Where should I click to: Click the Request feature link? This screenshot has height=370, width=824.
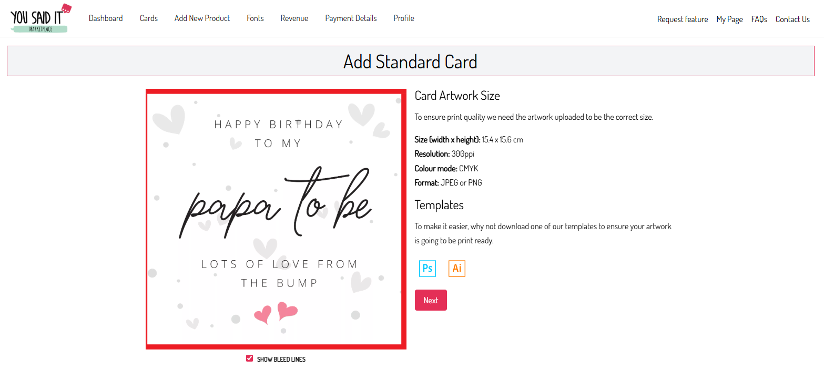tap(683, 19)
